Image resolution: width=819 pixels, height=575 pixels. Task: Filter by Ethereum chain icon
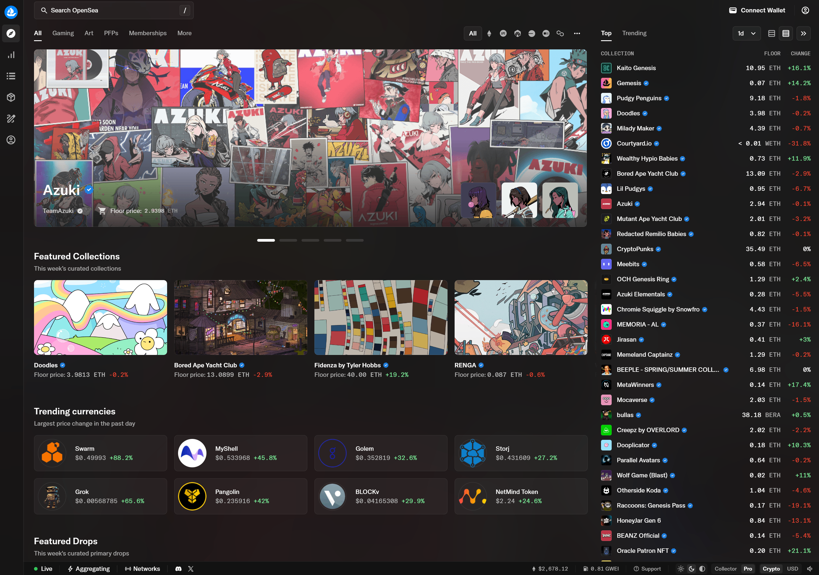489,33
